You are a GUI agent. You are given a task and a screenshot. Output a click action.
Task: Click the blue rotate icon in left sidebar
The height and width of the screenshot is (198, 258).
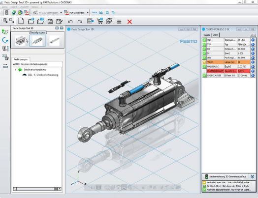[5, 40]
